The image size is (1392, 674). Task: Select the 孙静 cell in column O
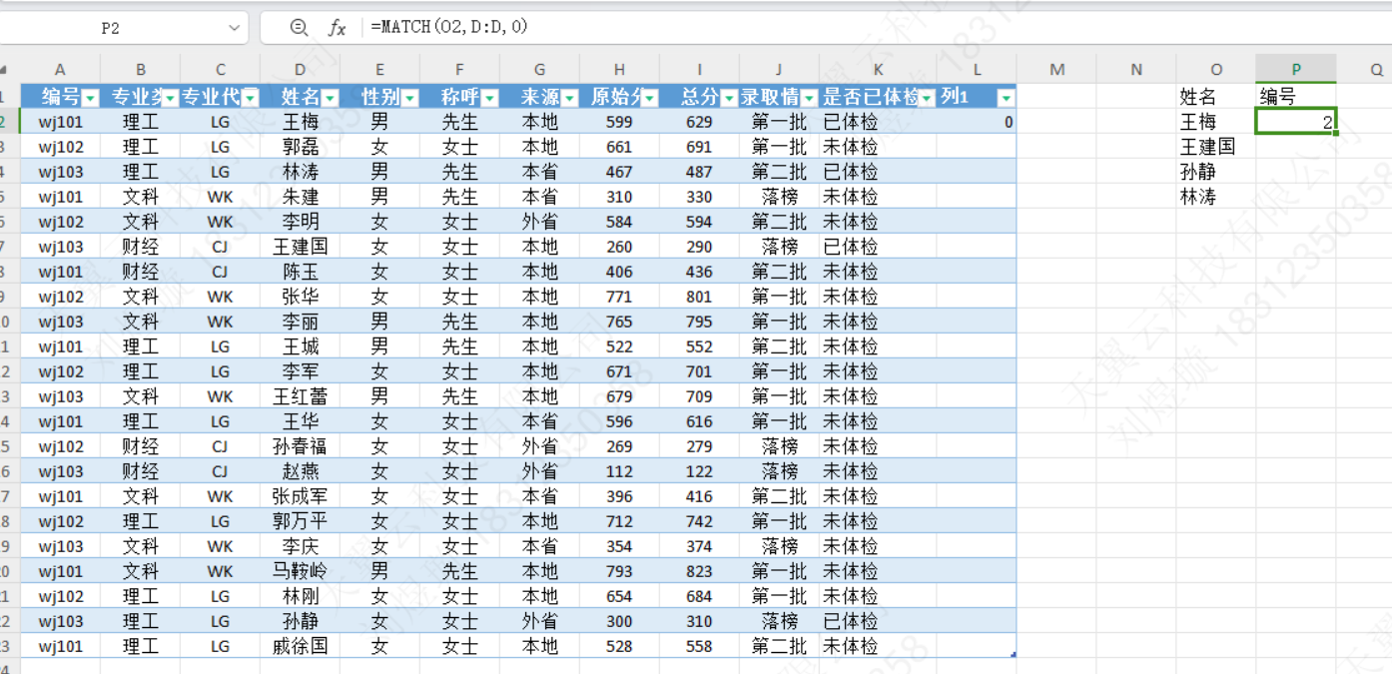(1216, 172)
